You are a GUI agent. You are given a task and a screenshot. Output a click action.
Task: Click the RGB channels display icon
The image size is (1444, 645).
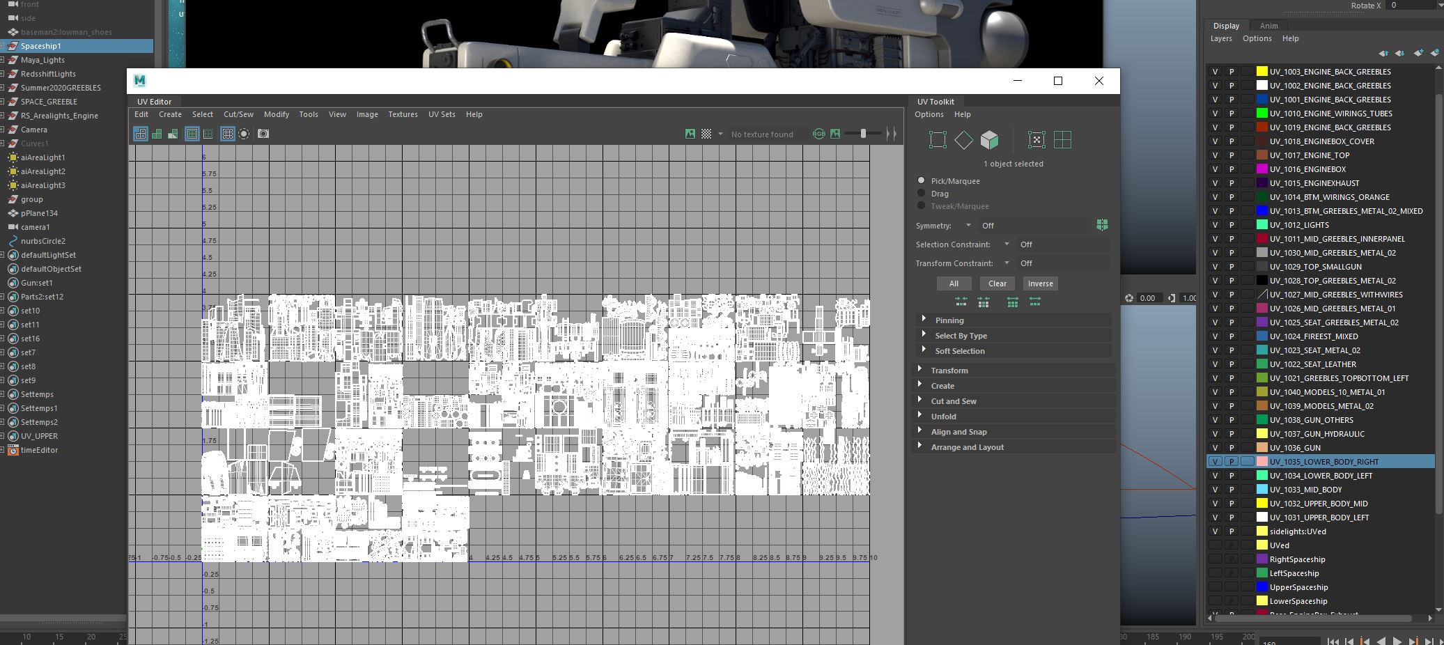(x=818, y=134)
